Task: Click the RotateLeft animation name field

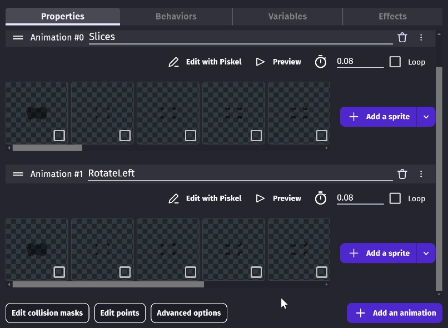Action: (239, 173)
